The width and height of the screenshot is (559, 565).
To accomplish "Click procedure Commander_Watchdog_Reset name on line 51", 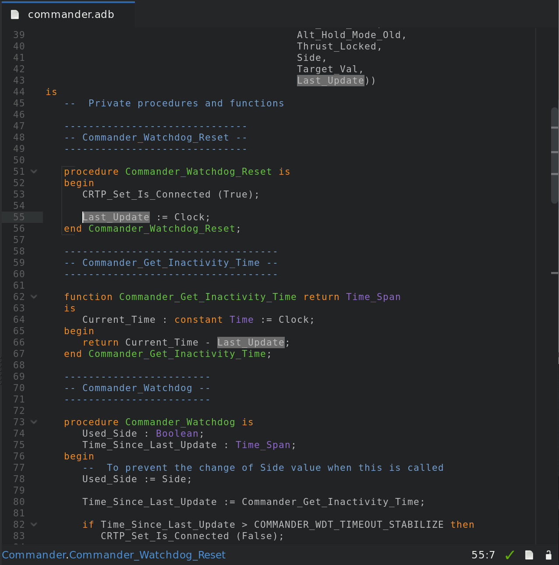I will click(198, 172).
